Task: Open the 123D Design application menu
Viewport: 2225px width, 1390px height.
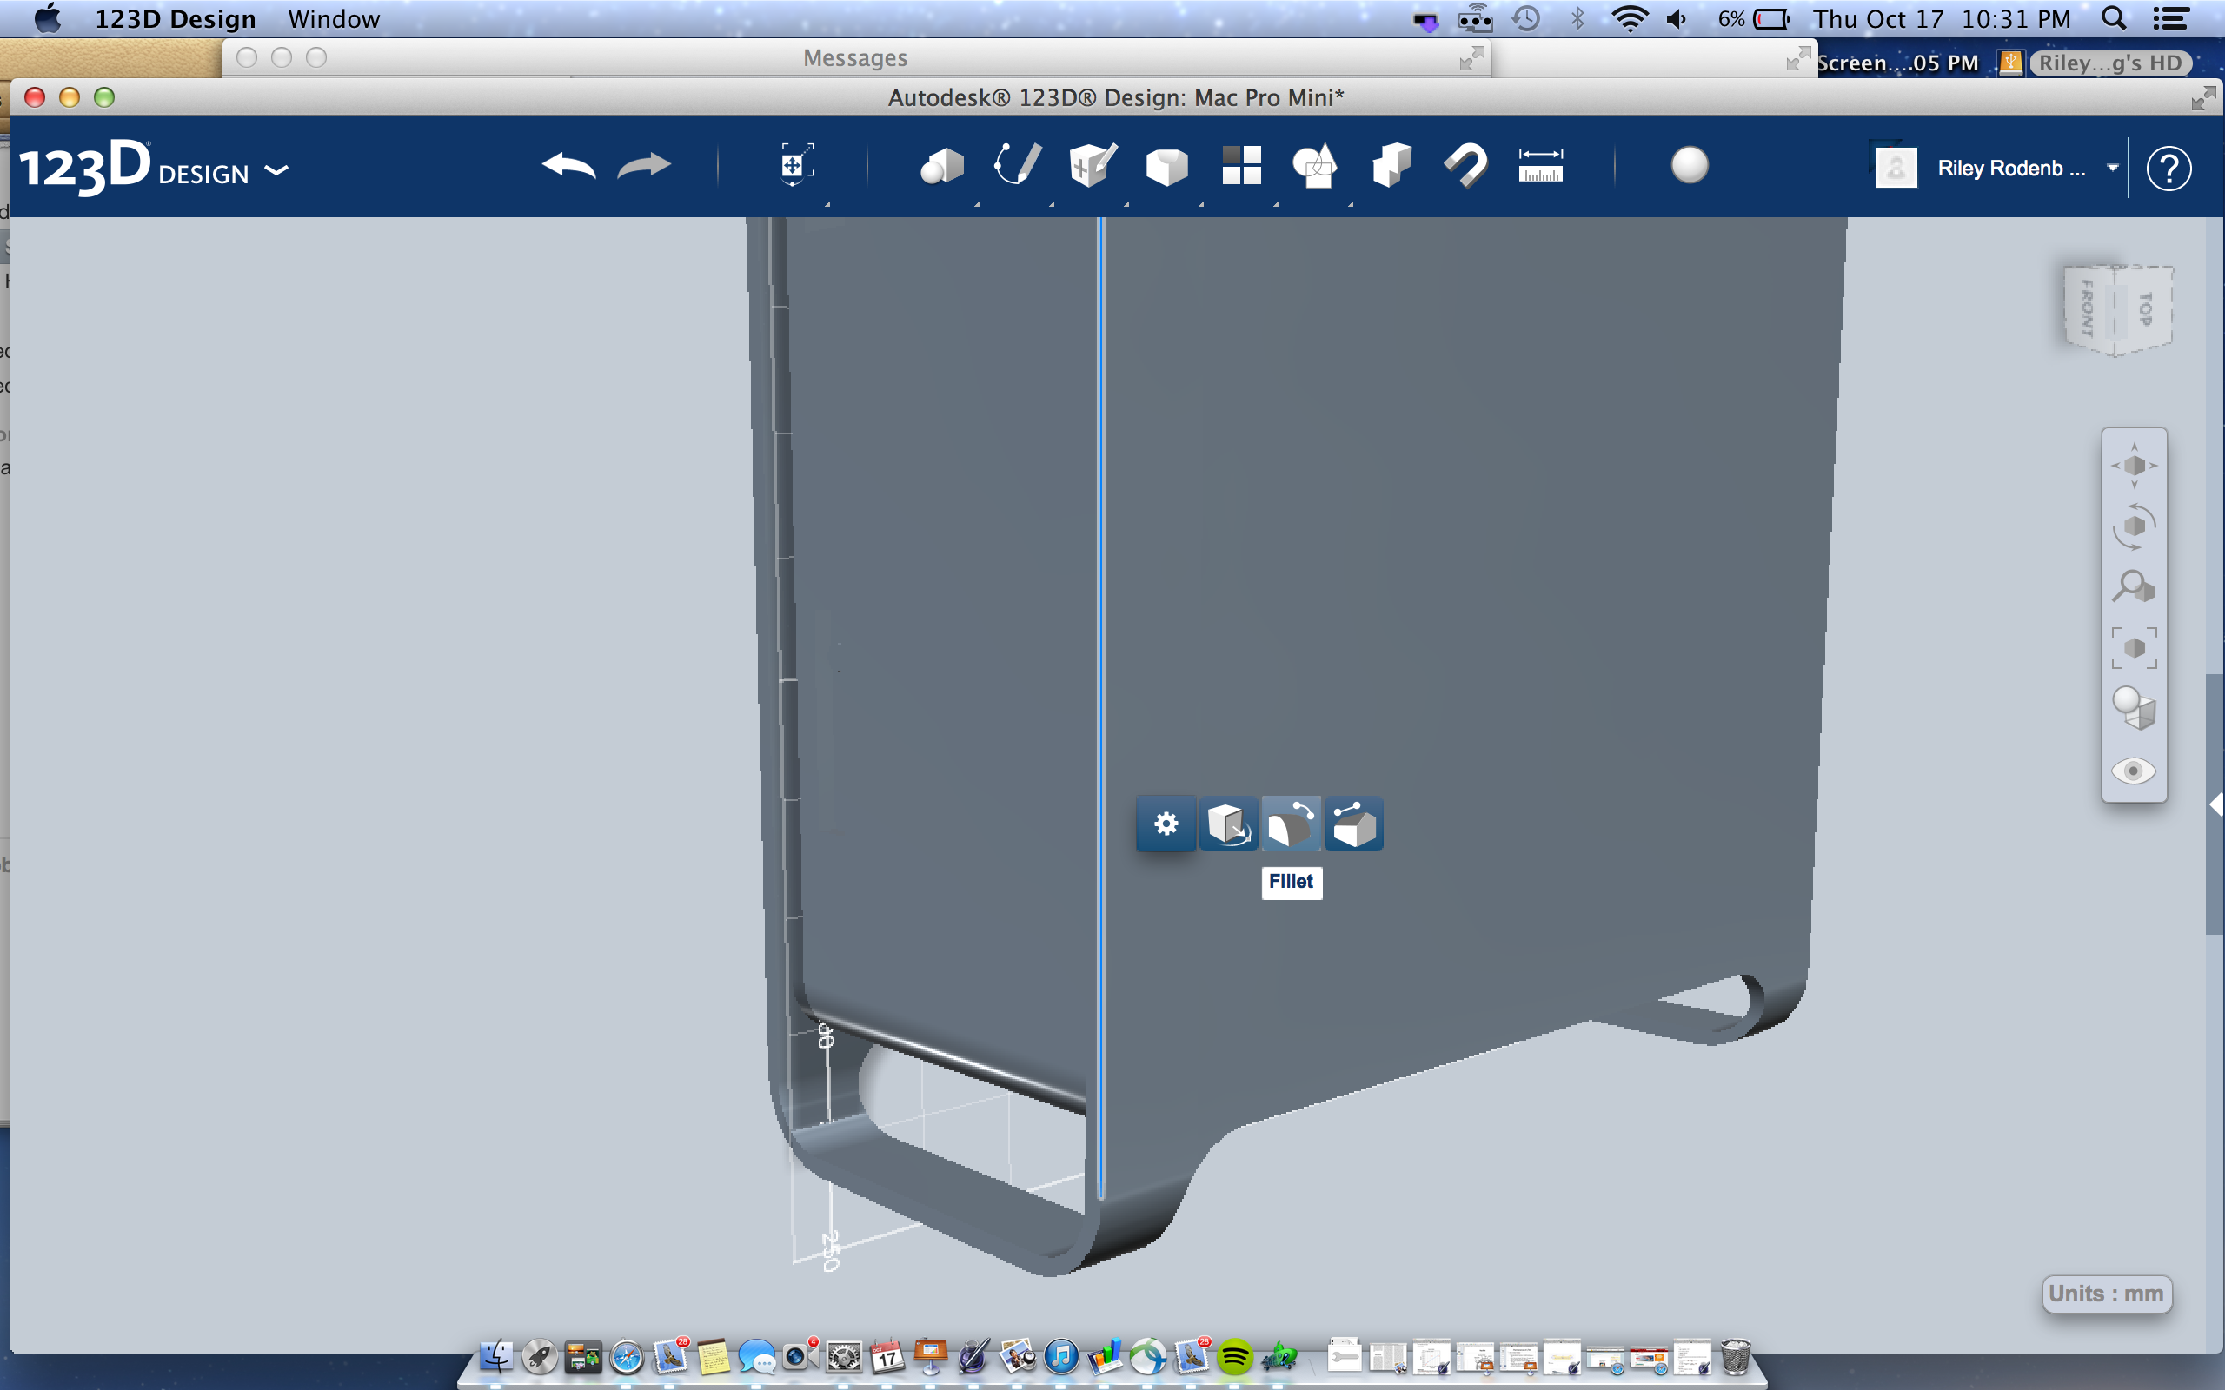Action: (x=176, y=18)
